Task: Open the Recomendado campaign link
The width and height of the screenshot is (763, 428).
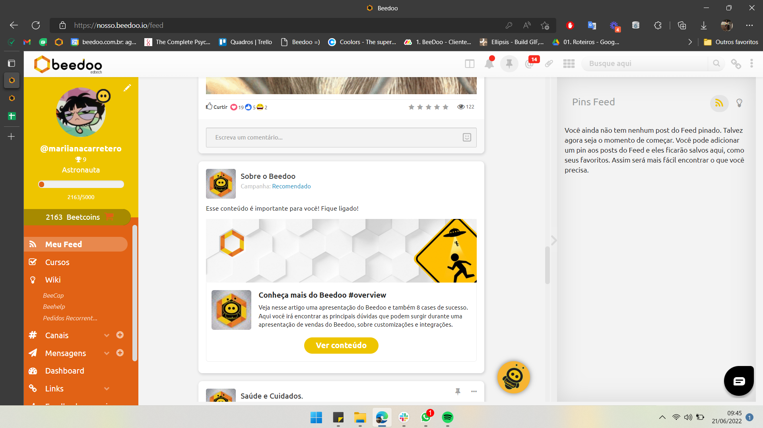Action: [x=291, y=186]
